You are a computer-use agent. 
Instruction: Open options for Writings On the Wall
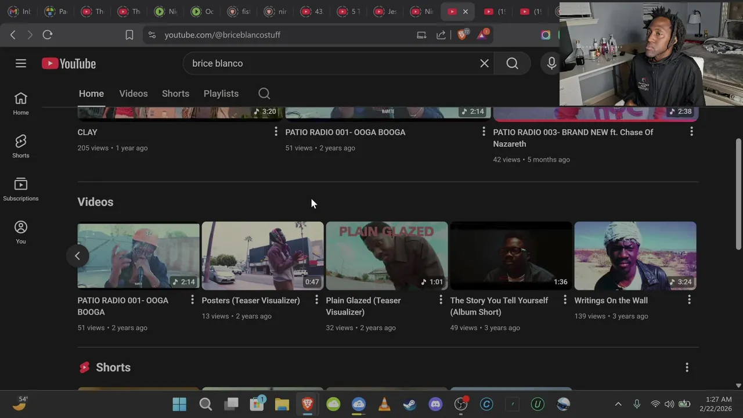click(x=689, y=300)
